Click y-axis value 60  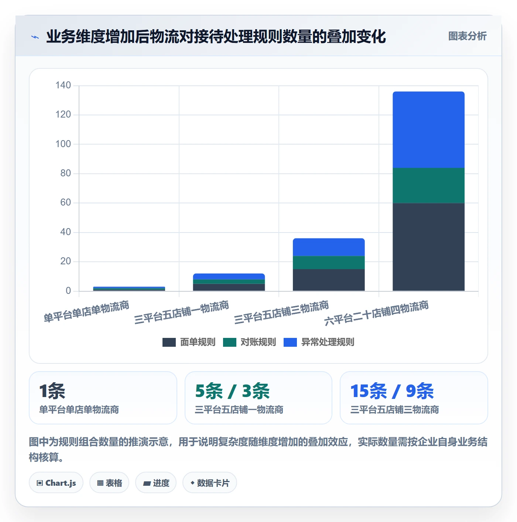[x=65, y=203]
